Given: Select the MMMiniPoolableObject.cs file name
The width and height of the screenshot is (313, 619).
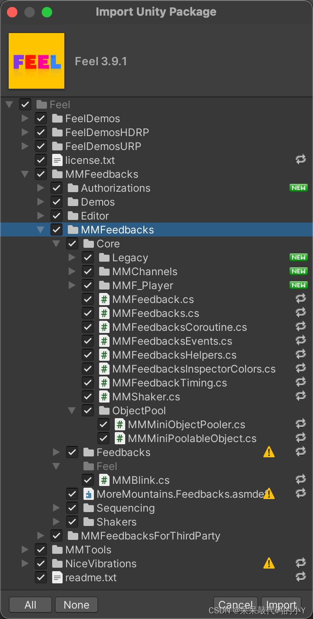Looking at the screenshot, I should 192,439.
